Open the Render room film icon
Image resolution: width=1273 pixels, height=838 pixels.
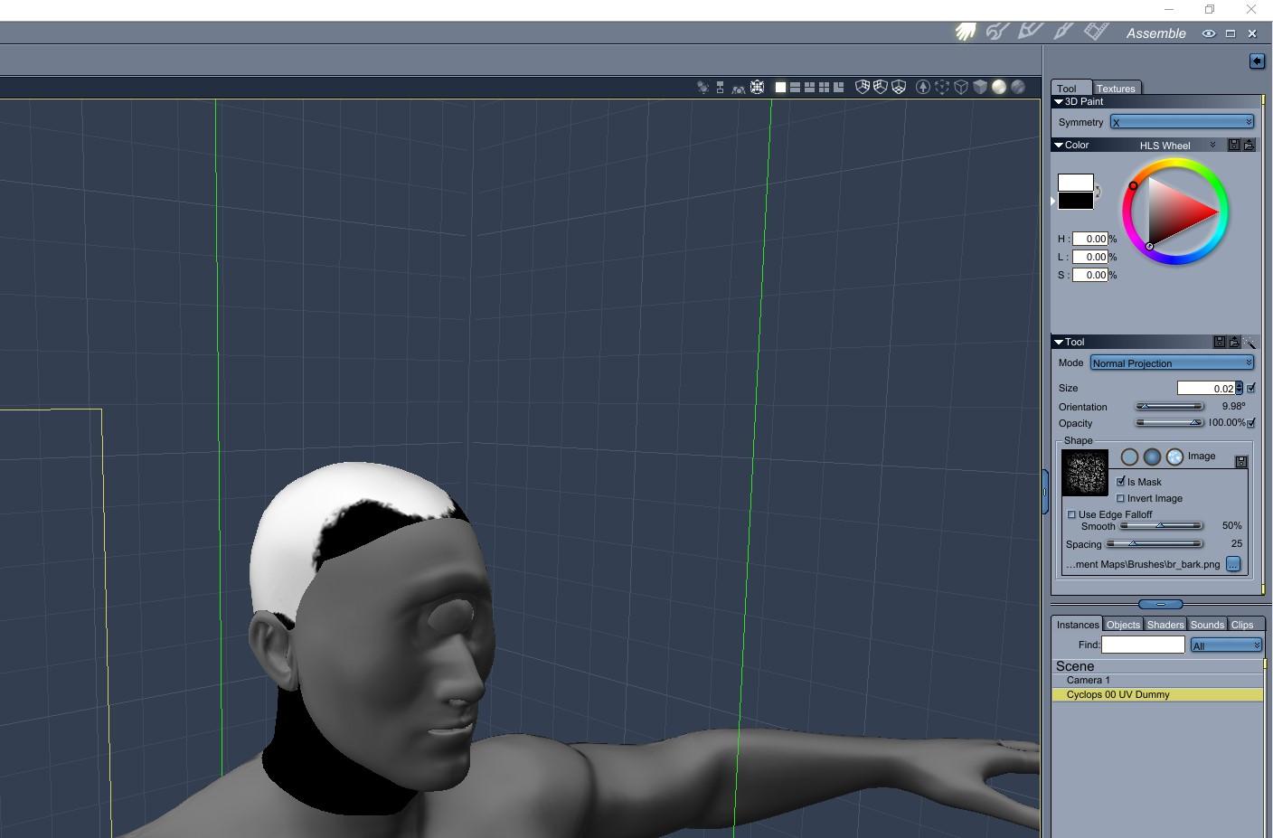[1097, 32]
